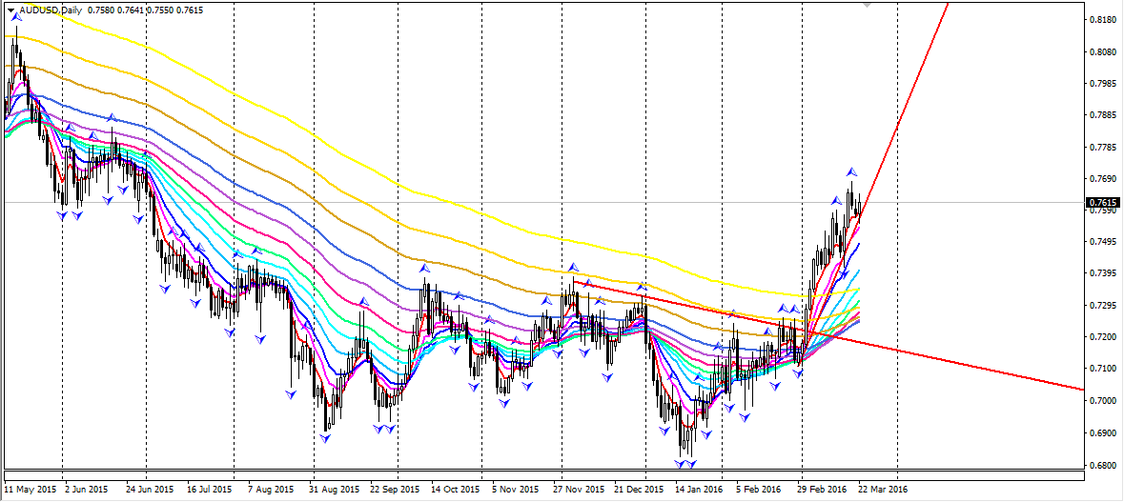Click the high value 0.7641 in chart header
This screenshot has width=1124, height=502.
click(x=131, y=10)
